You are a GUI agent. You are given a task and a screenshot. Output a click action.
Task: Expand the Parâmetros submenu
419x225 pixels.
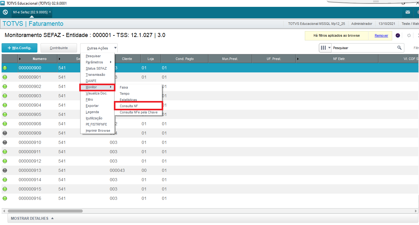97,62
